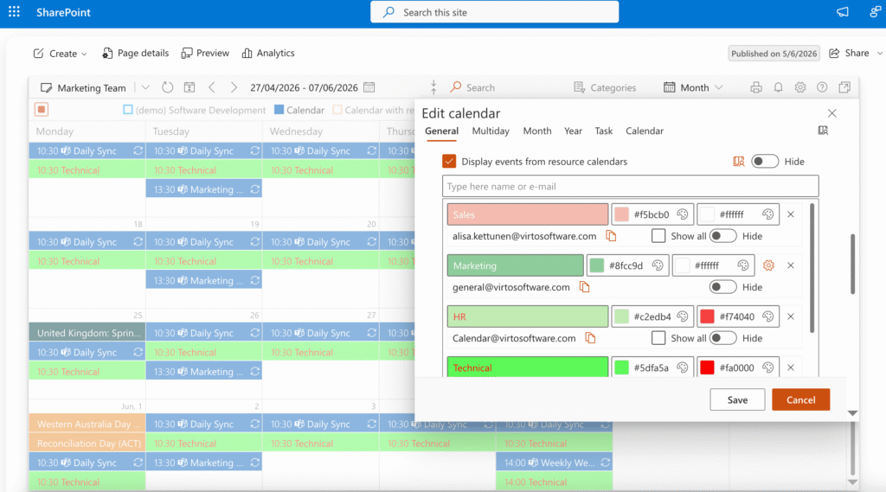Refresh the calendar with the circular arrow icon
886x492 pixels.
[167, 87]
